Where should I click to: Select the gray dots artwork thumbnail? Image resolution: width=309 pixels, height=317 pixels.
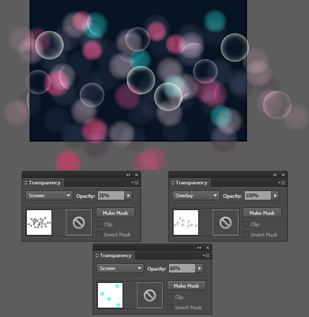click(39, 223)
